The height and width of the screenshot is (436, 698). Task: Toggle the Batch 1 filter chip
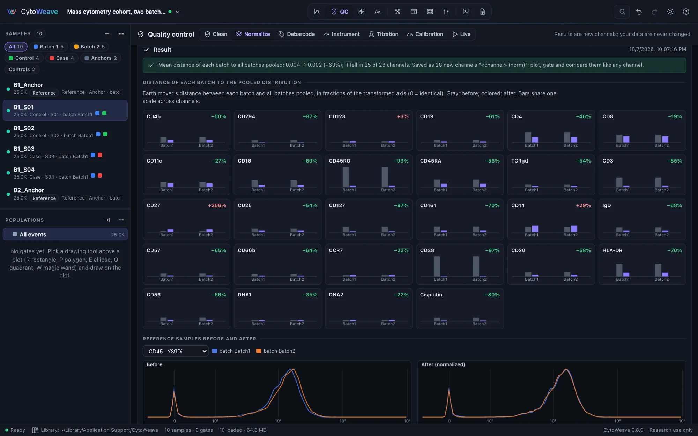click(x=49, y=47)
